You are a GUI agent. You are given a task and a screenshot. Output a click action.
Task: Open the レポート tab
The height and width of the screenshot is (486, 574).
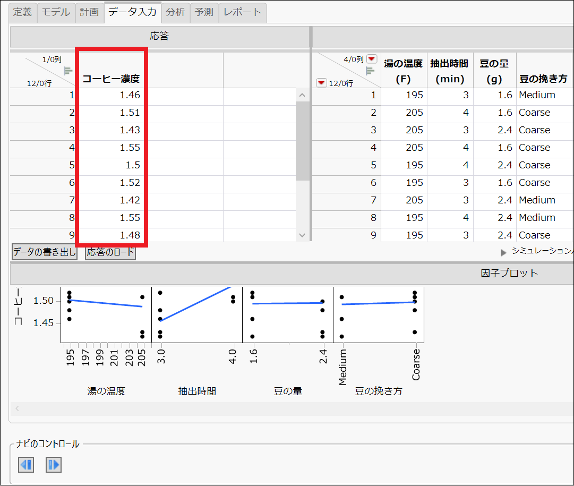coord(242,12)
